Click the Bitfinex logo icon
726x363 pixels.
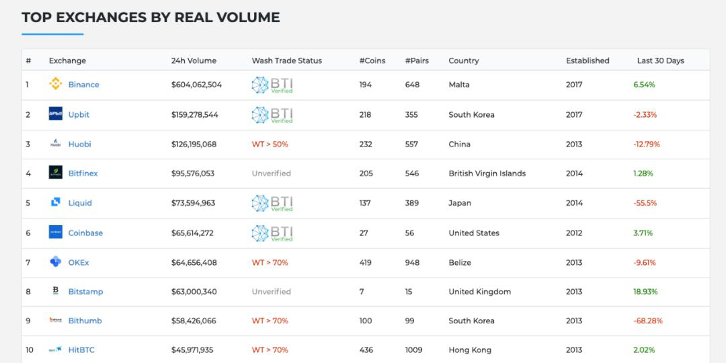(56, 173)
